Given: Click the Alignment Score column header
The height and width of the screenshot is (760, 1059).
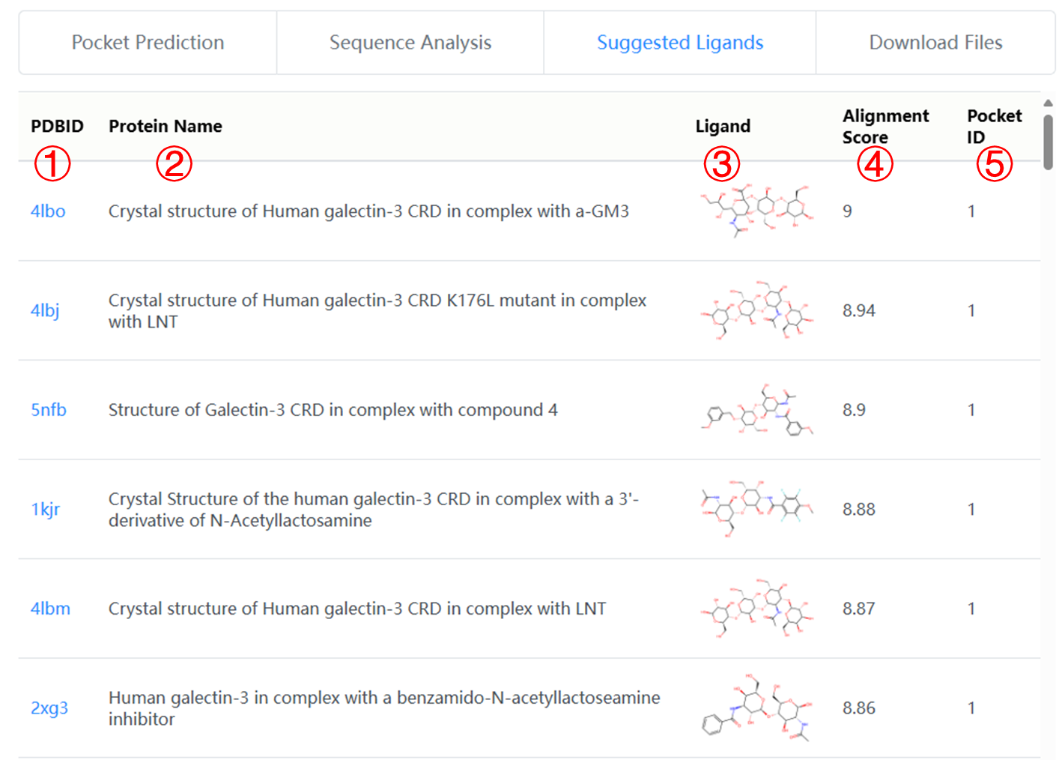Looking at the screenshot, I should coord(885,126).
